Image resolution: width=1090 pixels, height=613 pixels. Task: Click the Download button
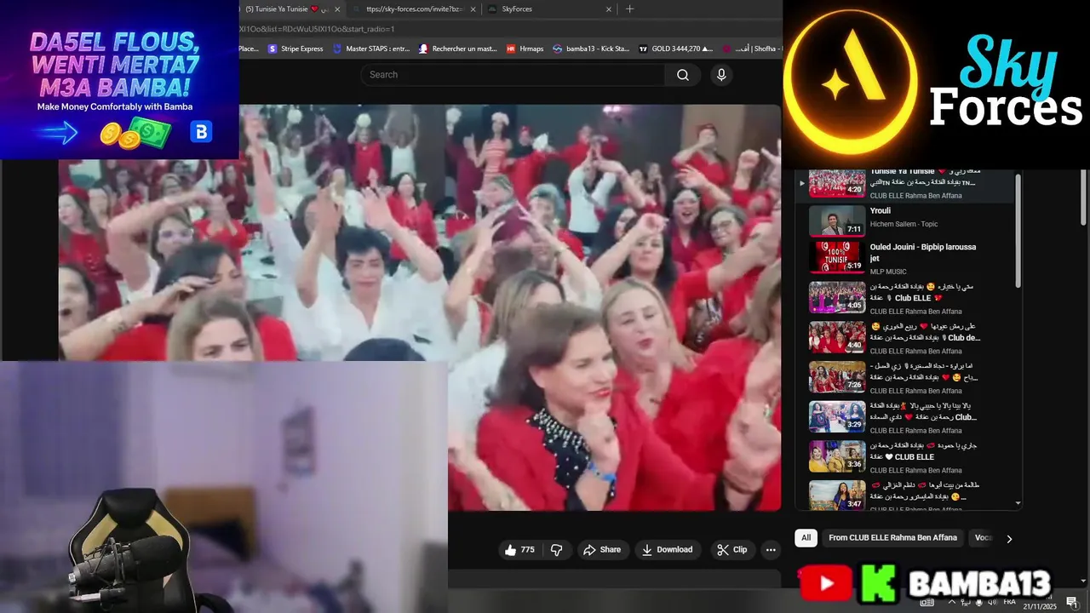pos(667,550)
